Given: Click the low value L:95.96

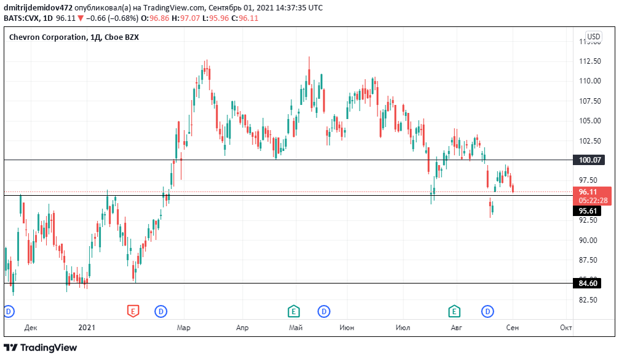Looking at the screenshot, I should click(x=216, y=18).
